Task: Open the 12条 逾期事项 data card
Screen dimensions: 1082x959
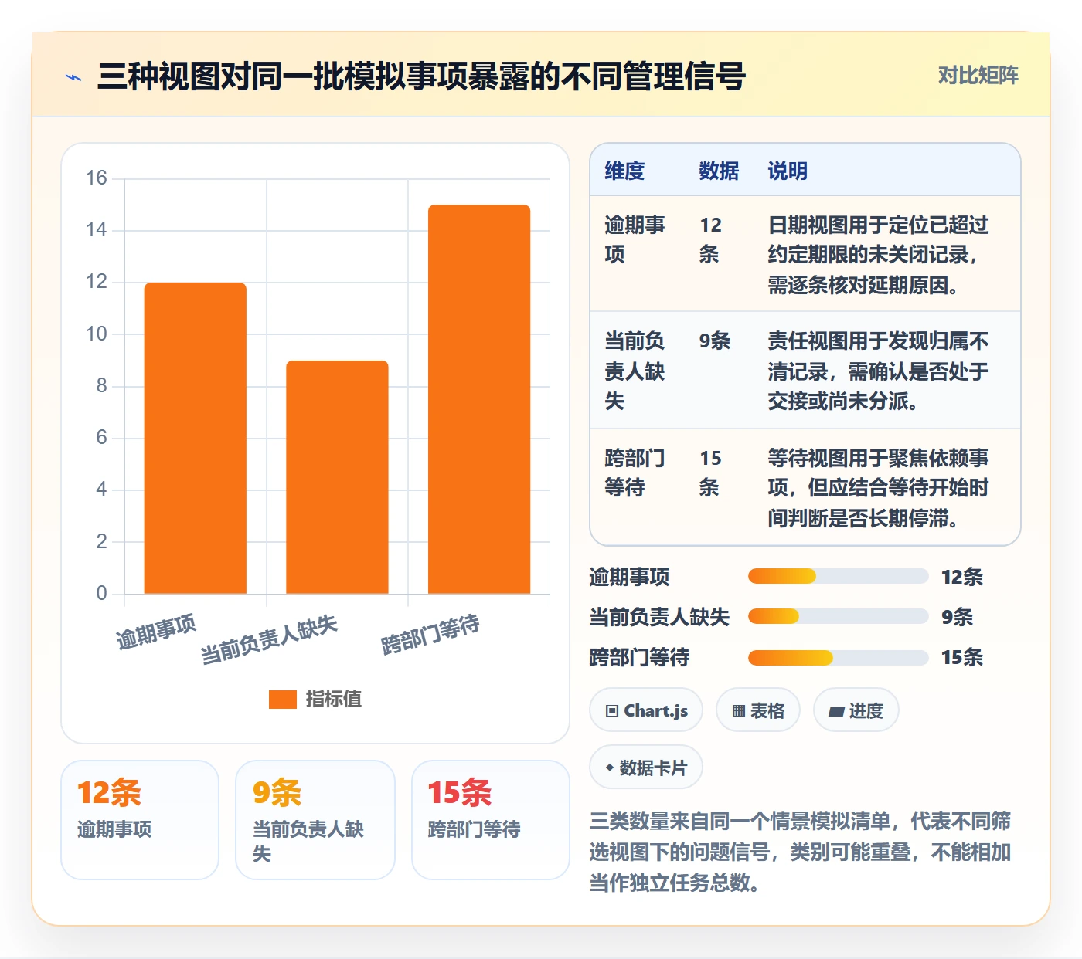Action: point(140,820)
